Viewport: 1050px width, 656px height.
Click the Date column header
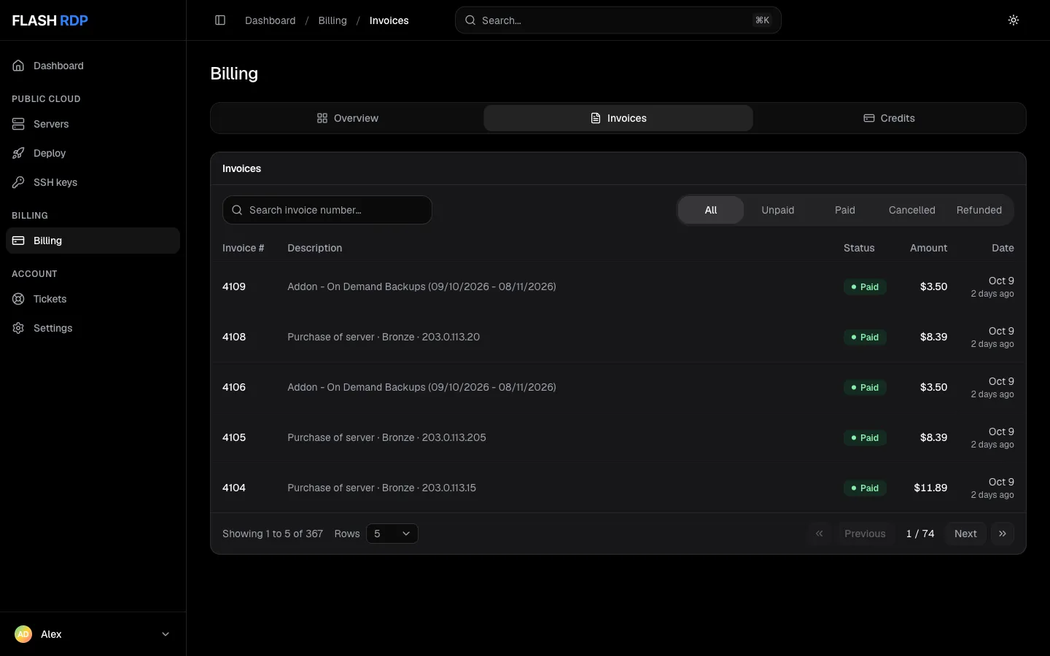[x=1003, y=248]
